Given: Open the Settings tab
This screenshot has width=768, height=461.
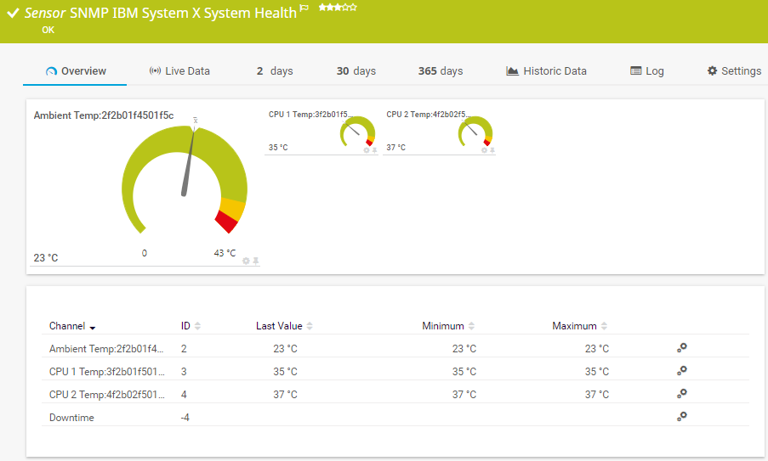Looking at the screenshot, I should (734, 71).
